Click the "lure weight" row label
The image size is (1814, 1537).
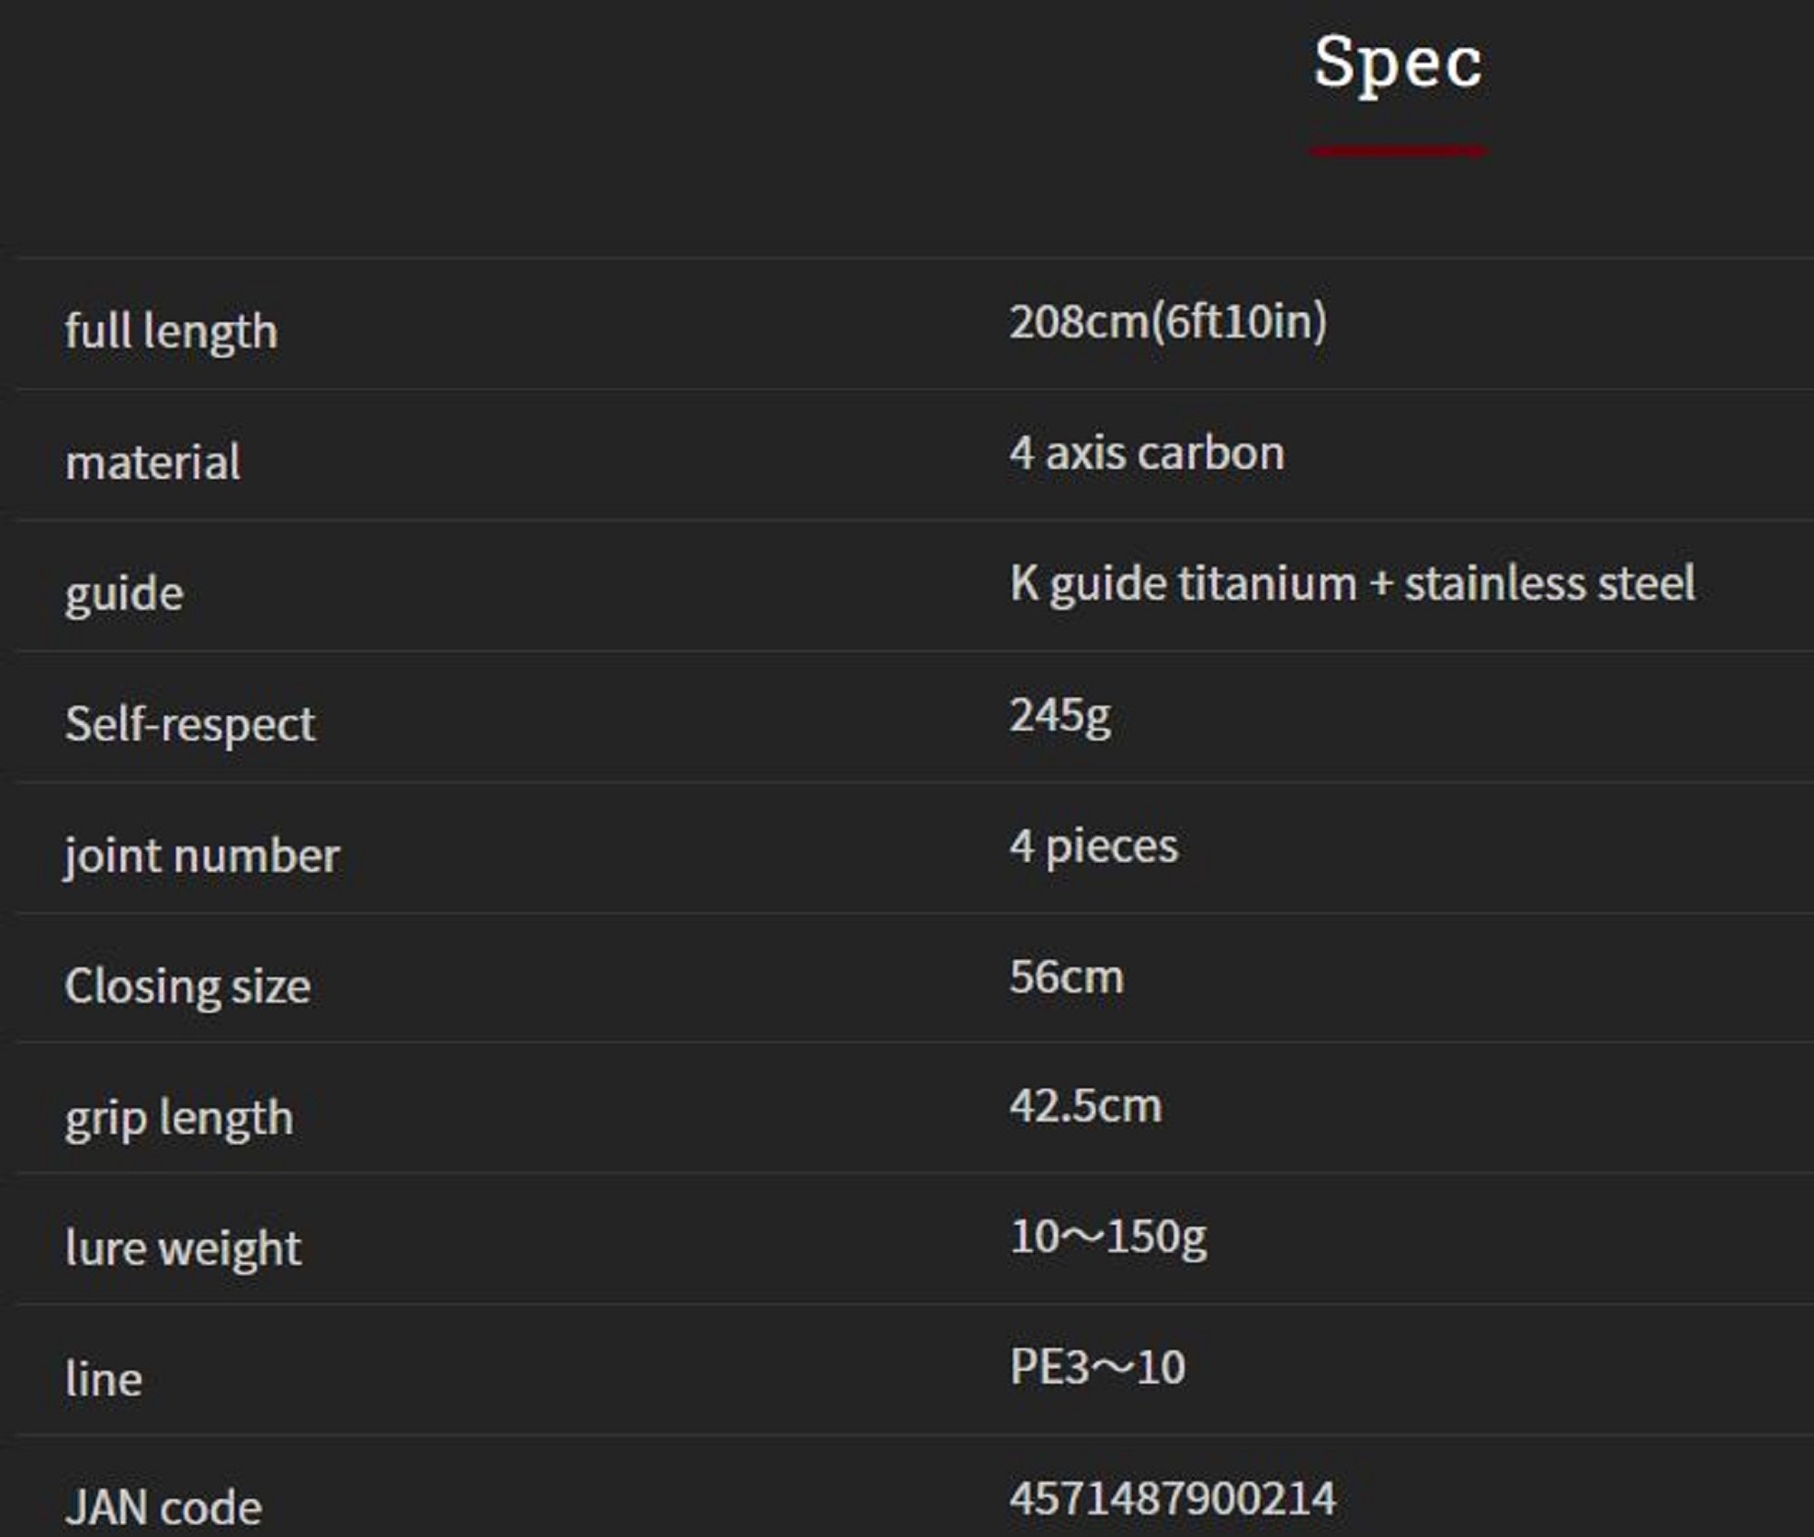click(183, 1248)
